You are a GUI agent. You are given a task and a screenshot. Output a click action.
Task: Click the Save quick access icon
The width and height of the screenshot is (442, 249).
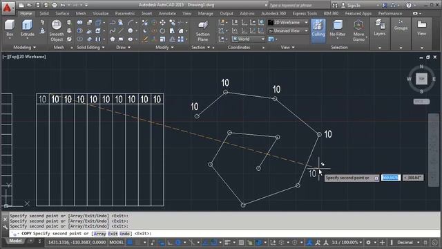pos(37,5)
